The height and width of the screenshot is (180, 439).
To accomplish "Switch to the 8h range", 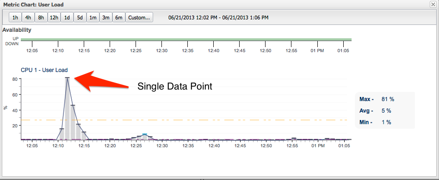I will tap(41, 18).
